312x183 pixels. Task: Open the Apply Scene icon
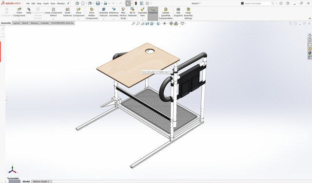tap(176, 24)
